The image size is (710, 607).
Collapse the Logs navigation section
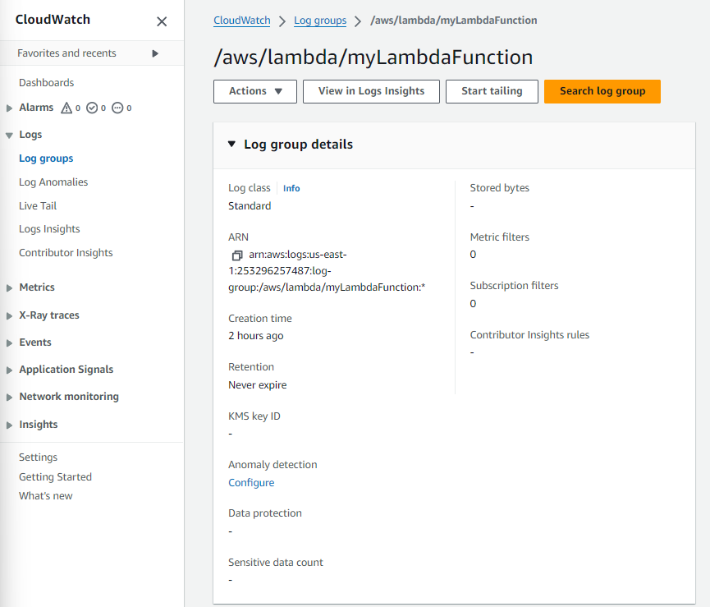(9, 135)
